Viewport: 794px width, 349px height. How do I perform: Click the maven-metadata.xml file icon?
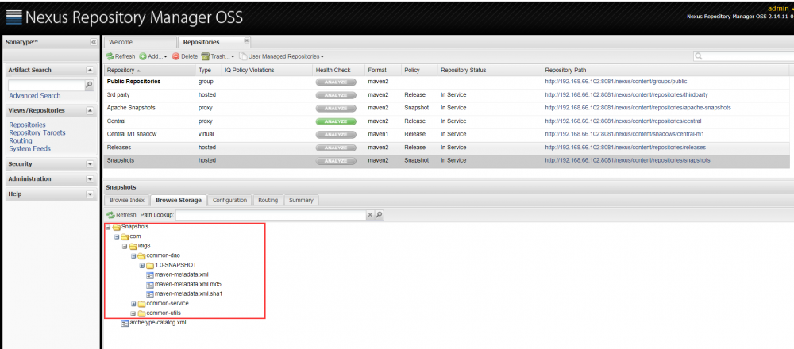coord(149,275)
